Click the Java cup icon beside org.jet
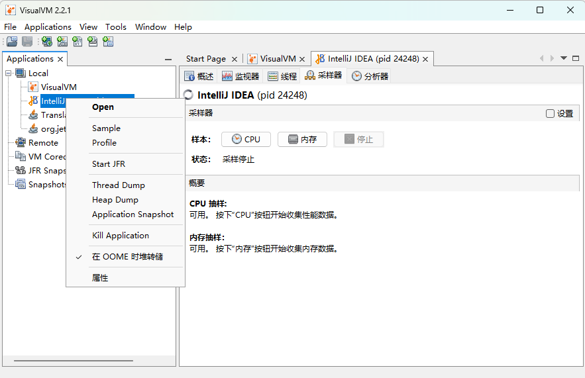Screen dimensions: 585x378 coord(33,128)
